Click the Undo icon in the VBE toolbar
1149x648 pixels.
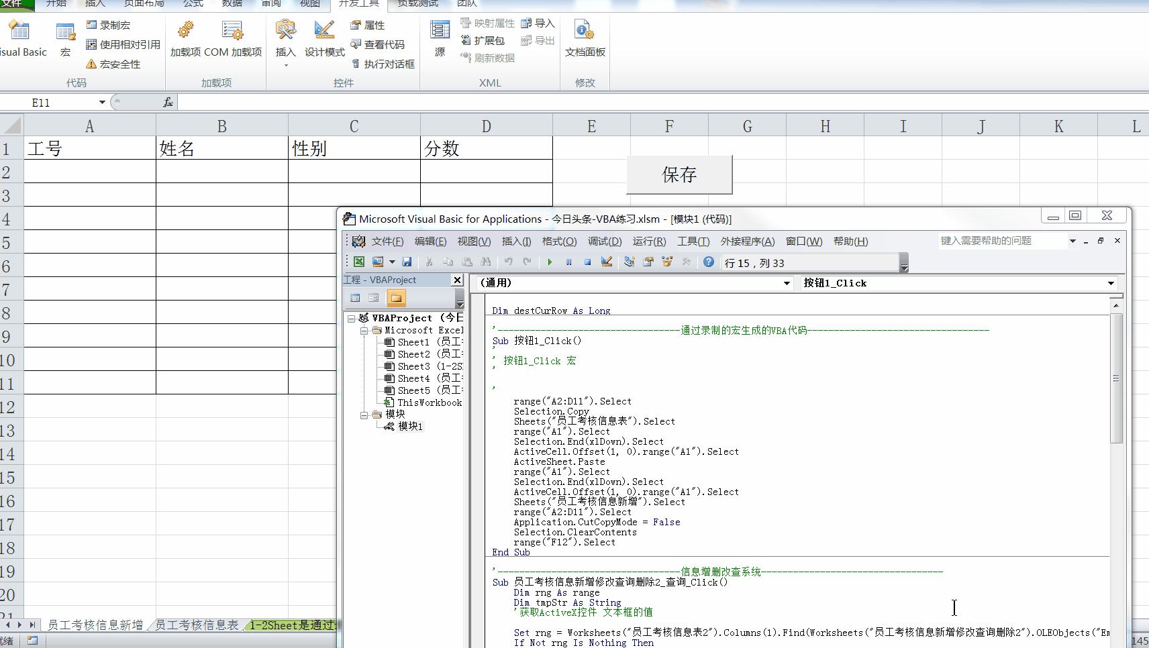point(508,262)
